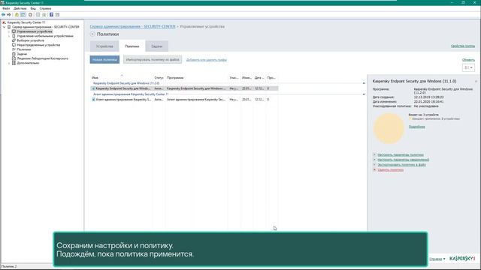Click the Подробнее link in details panel

(x=416, y=127)
